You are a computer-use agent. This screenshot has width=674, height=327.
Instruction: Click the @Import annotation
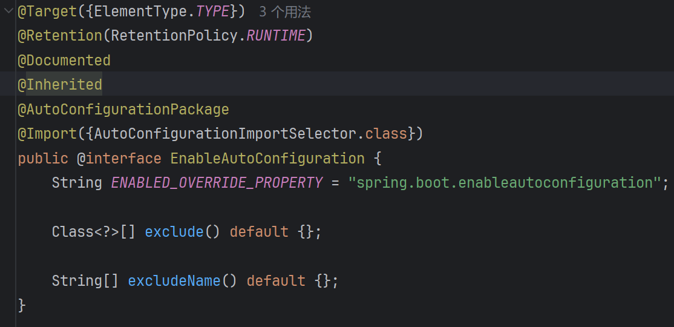click(x=47, y=134)
